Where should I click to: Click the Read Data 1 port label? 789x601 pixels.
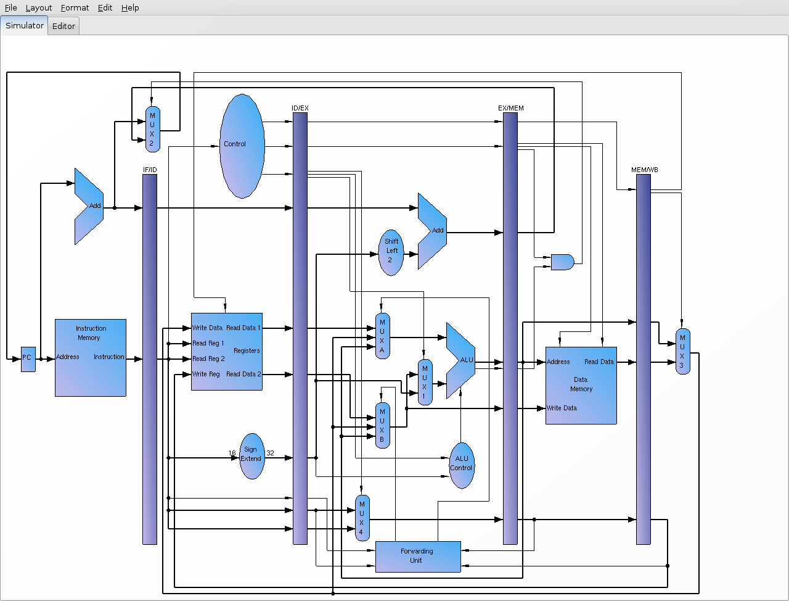click(243, 328)
